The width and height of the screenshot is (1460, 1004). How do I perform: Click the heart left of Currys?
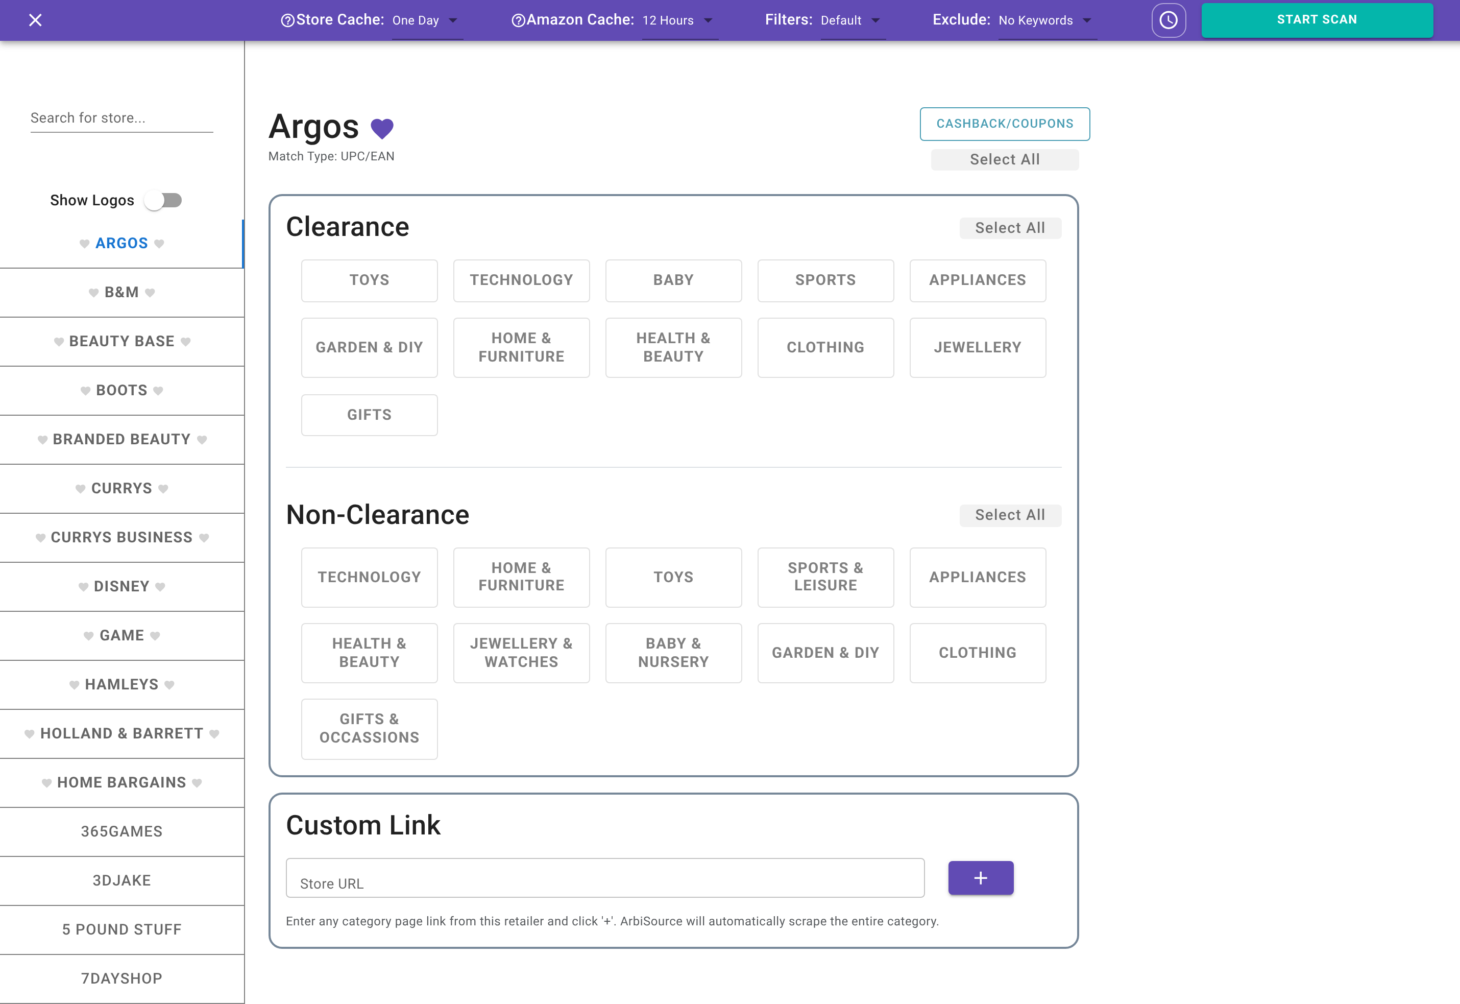[x=81, y=489]
